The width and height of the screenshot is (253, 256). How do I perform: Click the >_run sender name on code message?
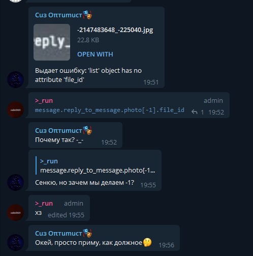[x=44, y=101]
